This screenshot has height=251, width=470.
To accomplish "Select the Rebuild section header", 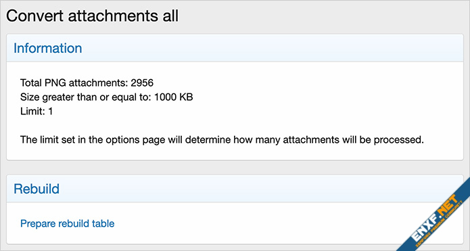I will [x=37, y=189].
